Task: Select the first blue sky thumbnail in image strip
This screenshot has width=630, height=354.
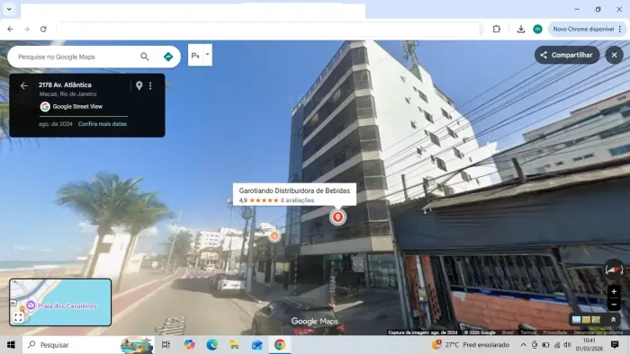Action: 576,320
